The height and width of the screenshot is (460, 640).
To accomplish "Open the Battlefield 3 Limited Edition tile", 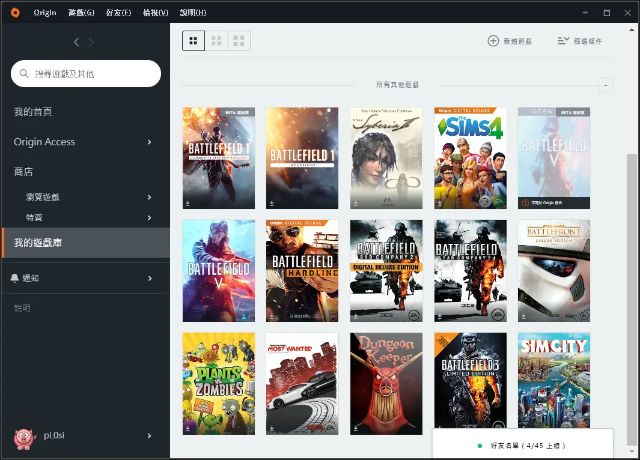I will click(470, 380).
